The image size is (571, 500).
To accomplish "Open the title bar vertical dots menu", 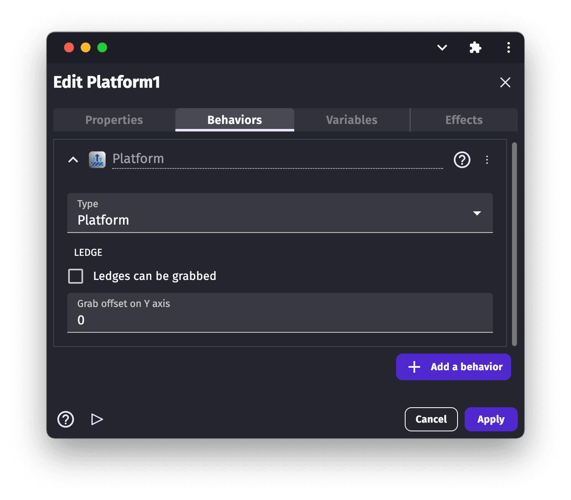I will coord(508,47).
